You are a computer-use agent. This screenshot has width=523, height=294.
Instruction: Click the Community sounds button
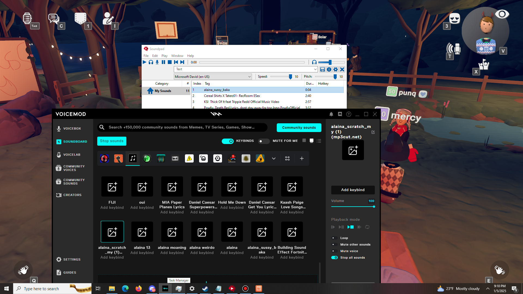click(x=299, y=127)
